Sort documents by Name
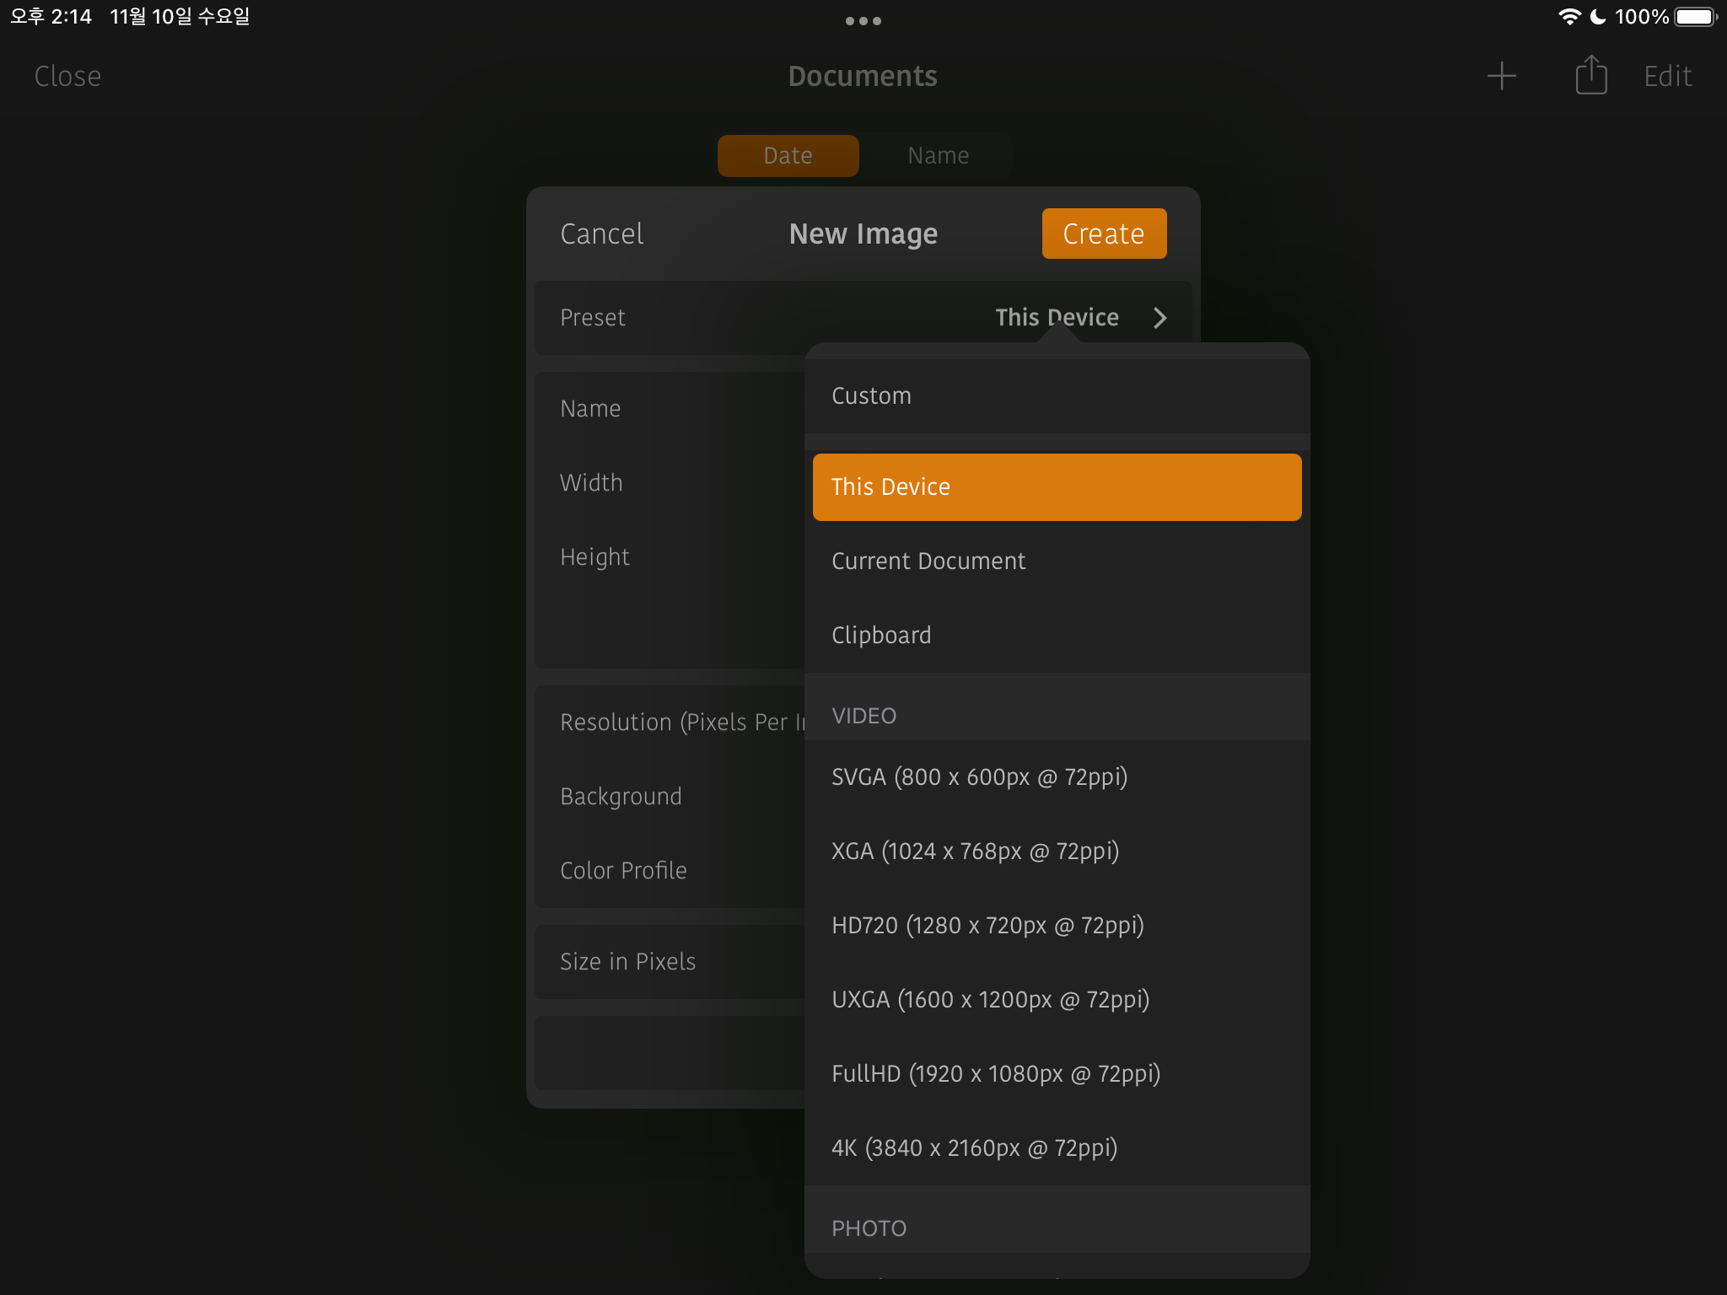1727x1295 pixels. tap(938, 156)
